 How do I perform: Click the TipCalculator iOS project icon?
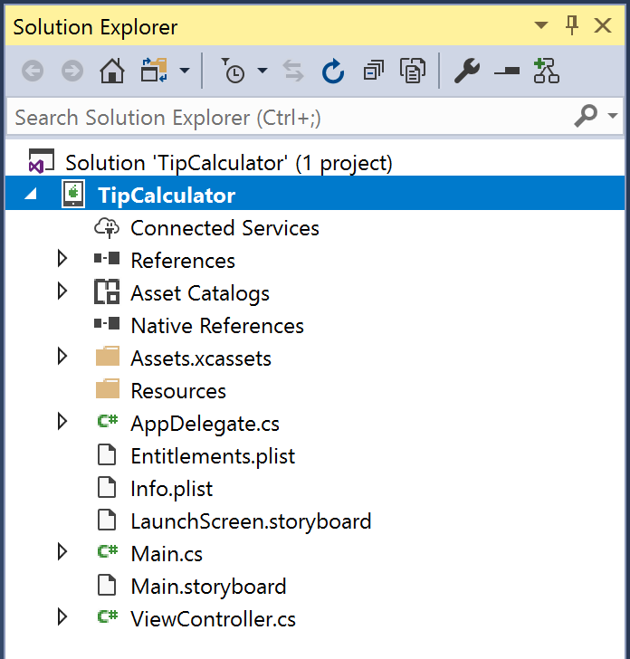click(73, 194)
